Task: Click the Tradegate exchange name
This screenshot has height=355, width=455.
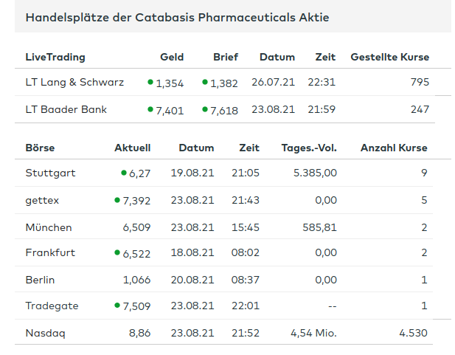Action: tap(52, 306)
